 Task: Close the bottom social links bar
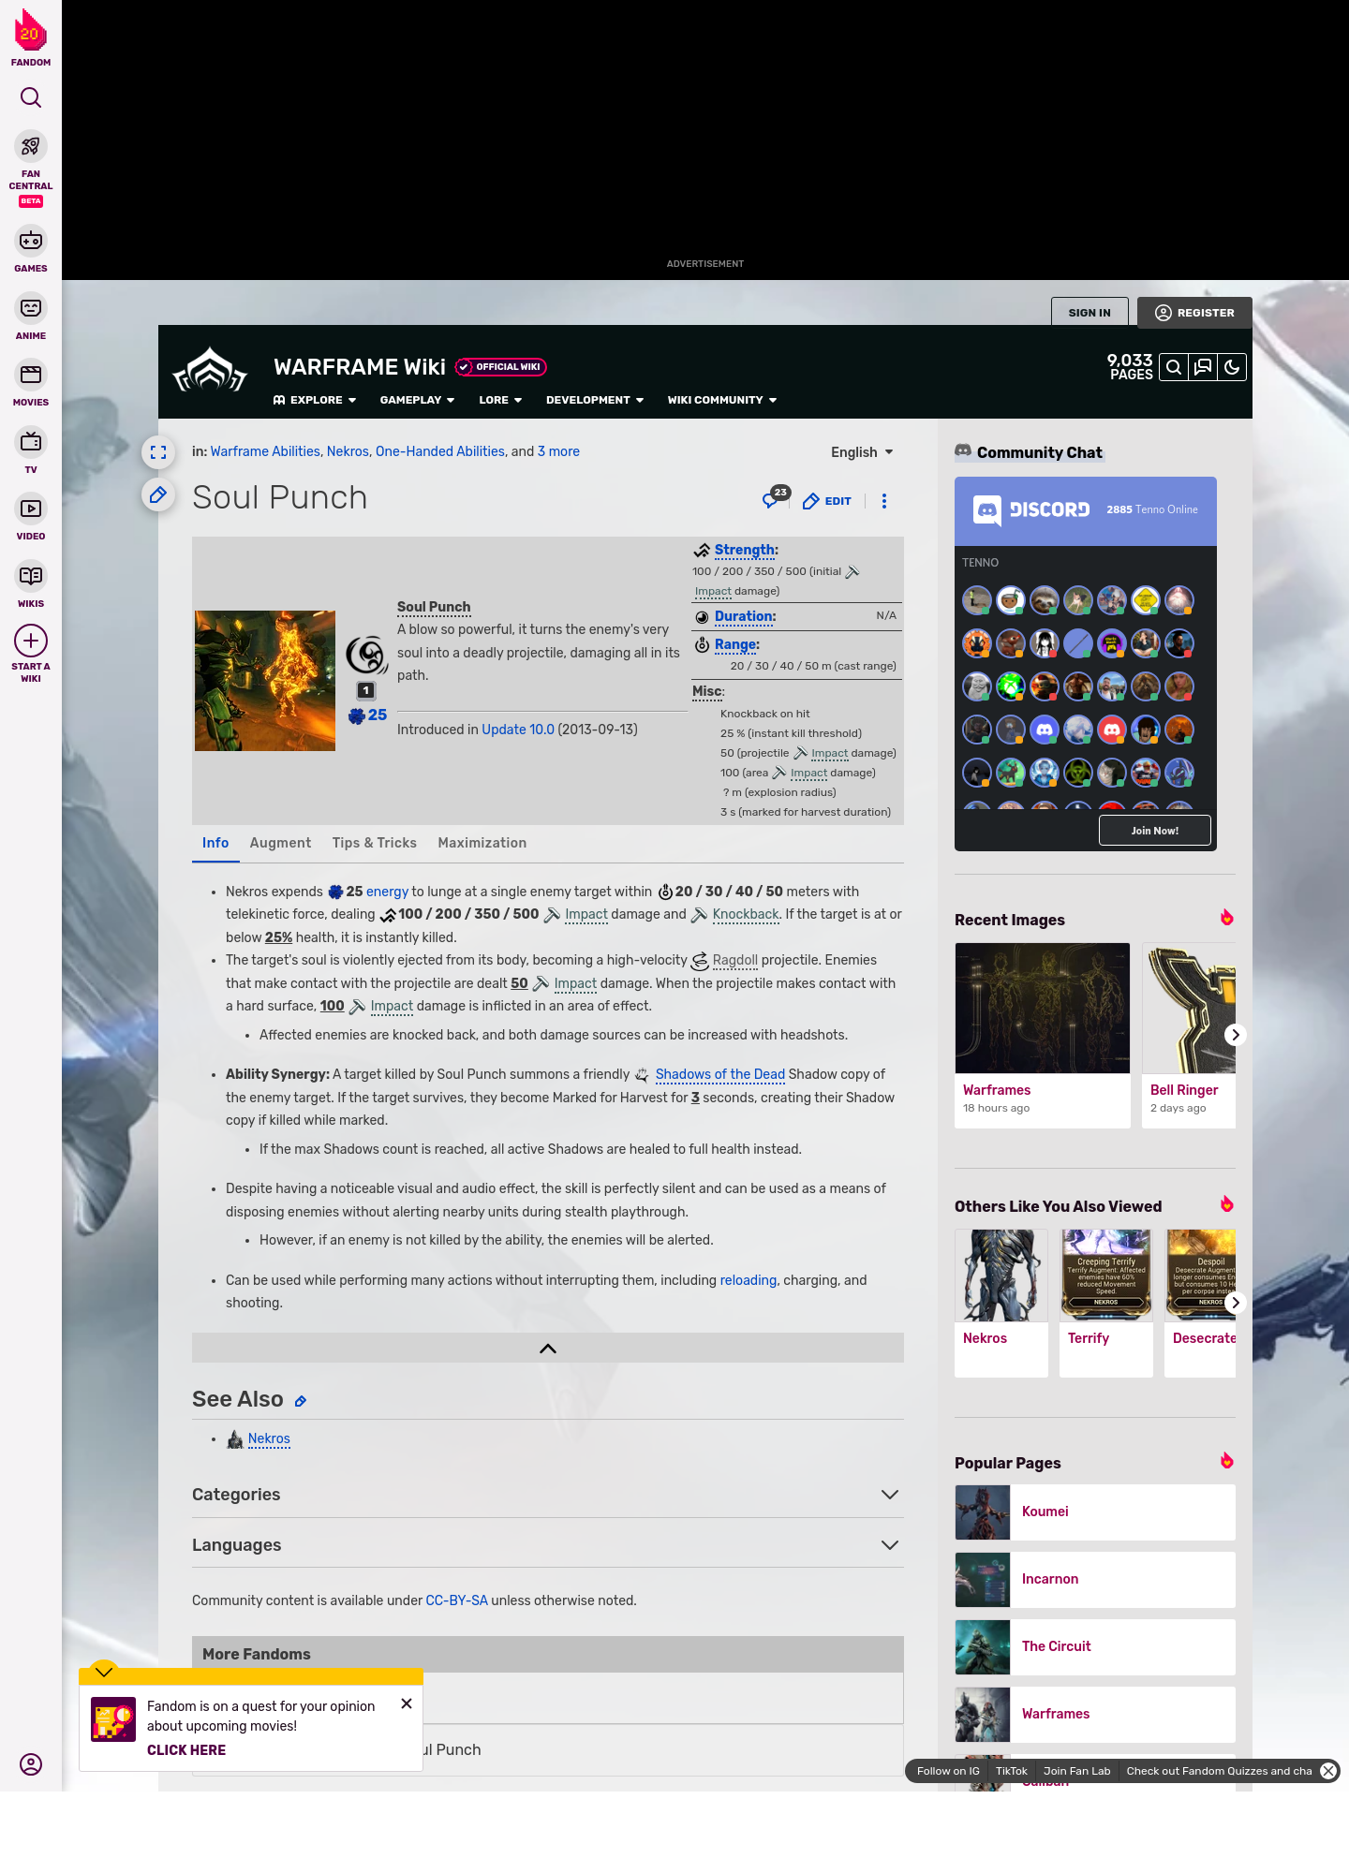pos(1328,1771)
